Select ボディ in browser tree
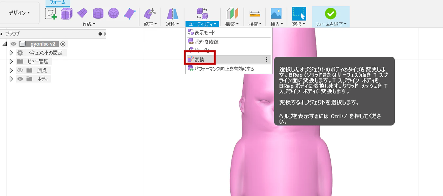The height and width of the screenshot is (196, 443). [43, 79]
